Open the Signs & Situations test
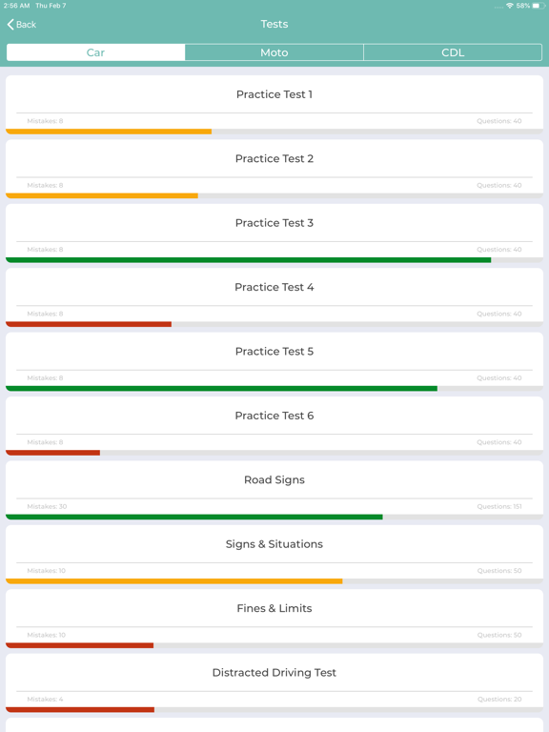 (x=274, y=555)
